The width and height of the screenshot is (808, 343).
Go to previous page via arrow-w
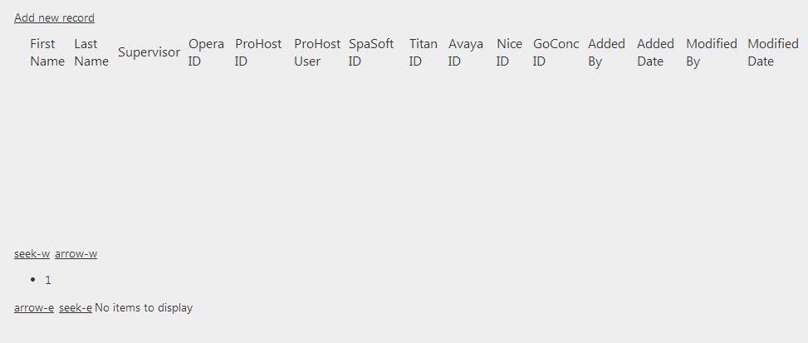pyautogui.click(x=76, y=253)
